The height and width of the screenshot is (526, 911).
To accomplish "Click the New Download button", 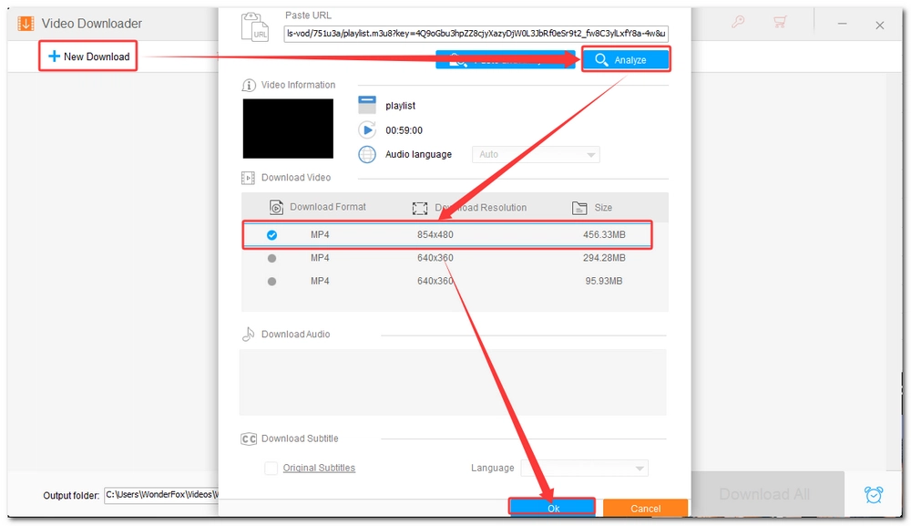I will pyautogui.click(x=88, y=57).
